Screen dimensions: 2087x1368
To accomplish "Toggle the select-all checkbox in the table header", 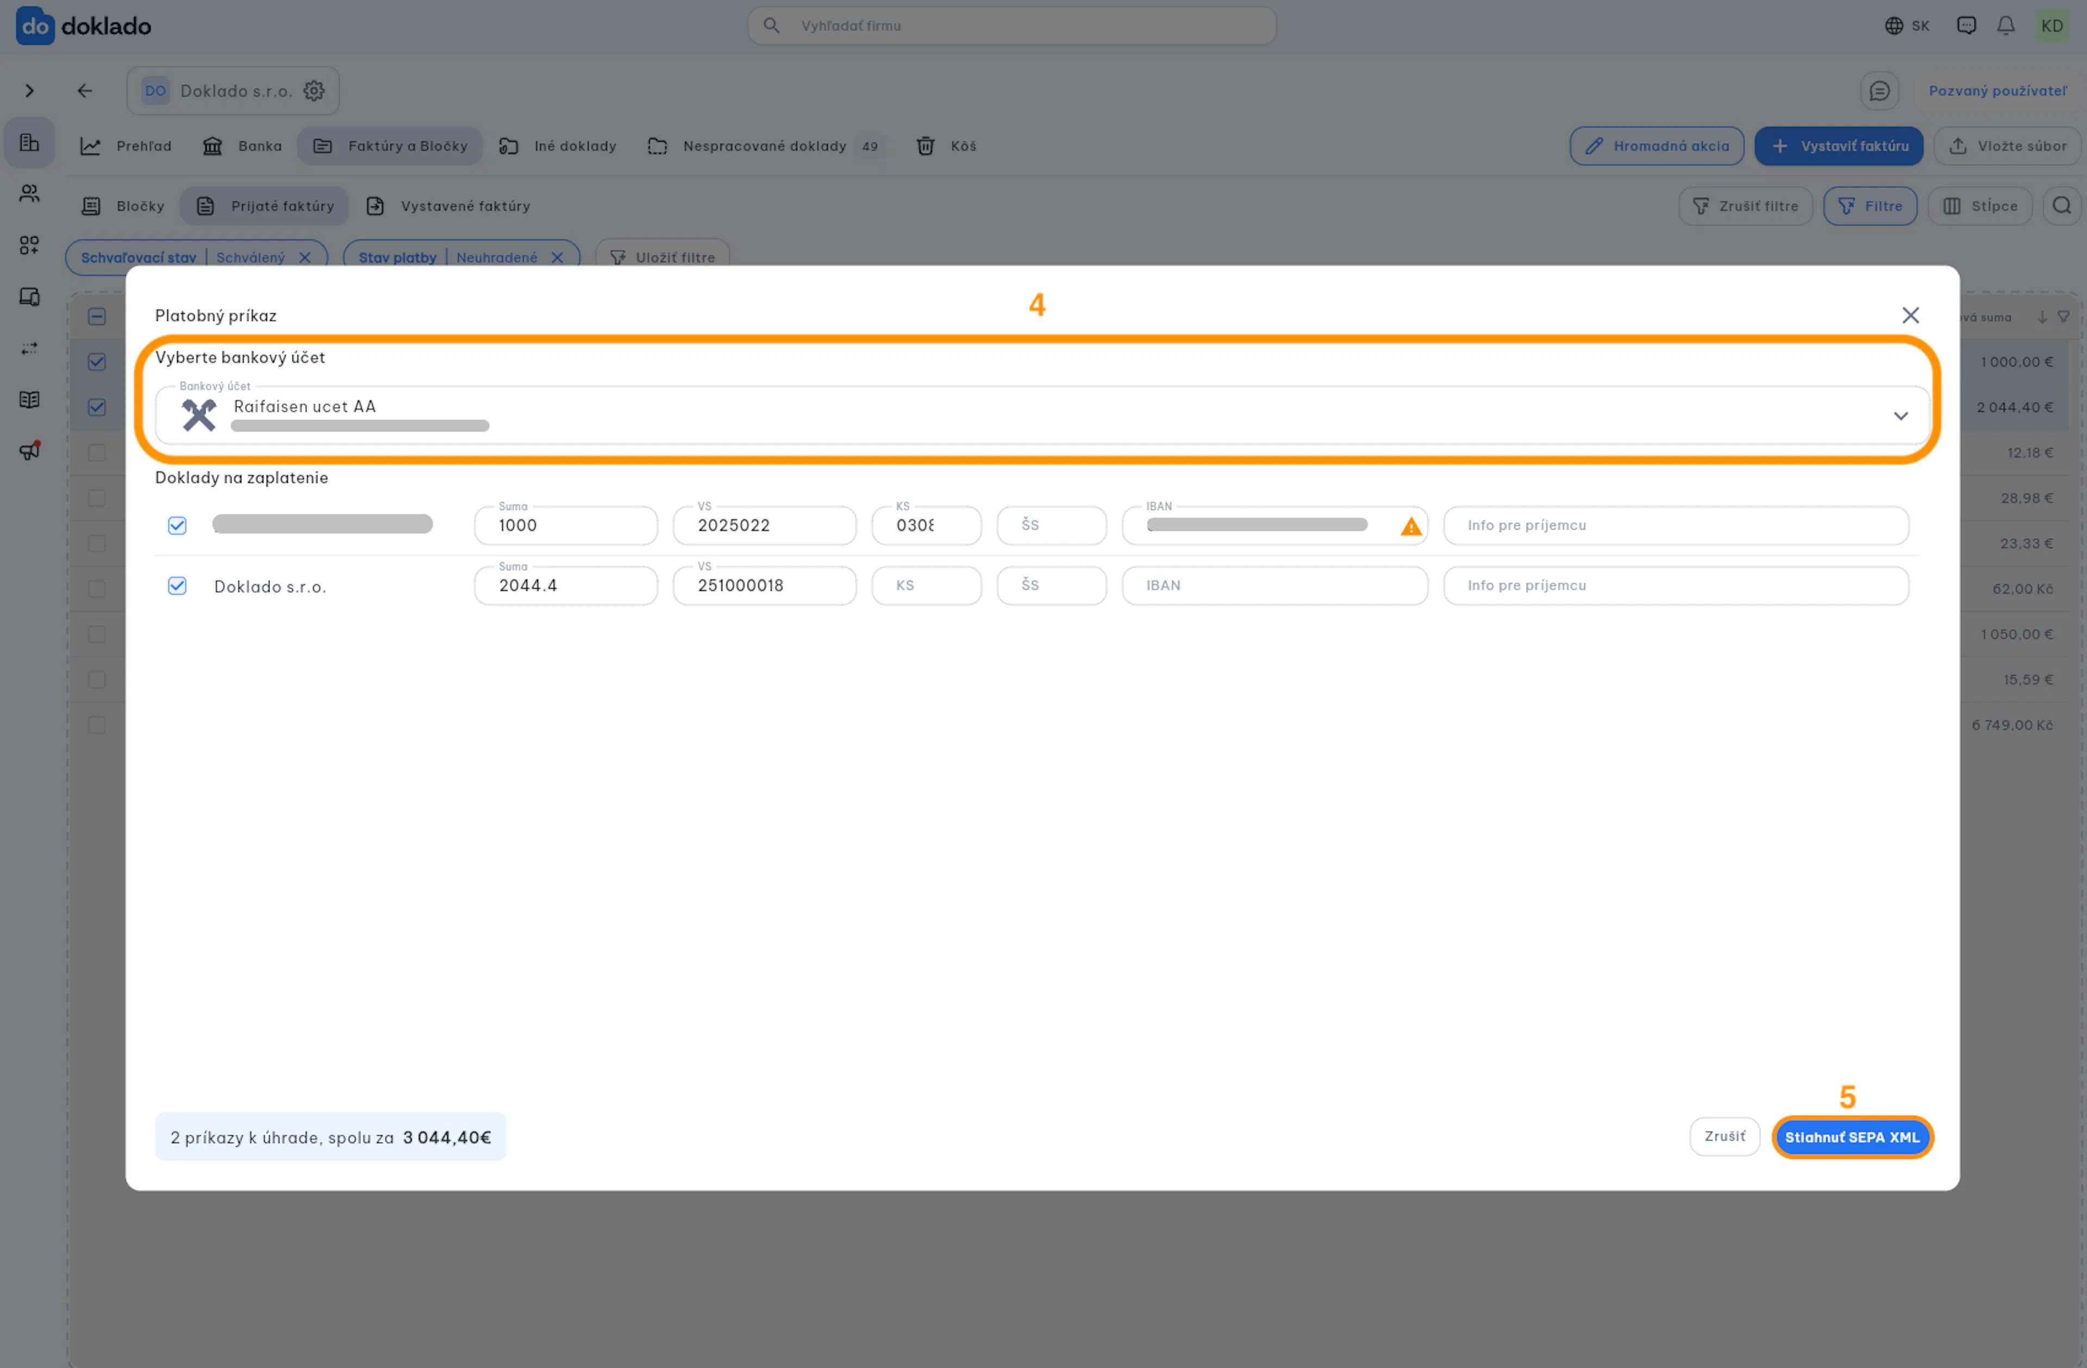I will 96,316.
